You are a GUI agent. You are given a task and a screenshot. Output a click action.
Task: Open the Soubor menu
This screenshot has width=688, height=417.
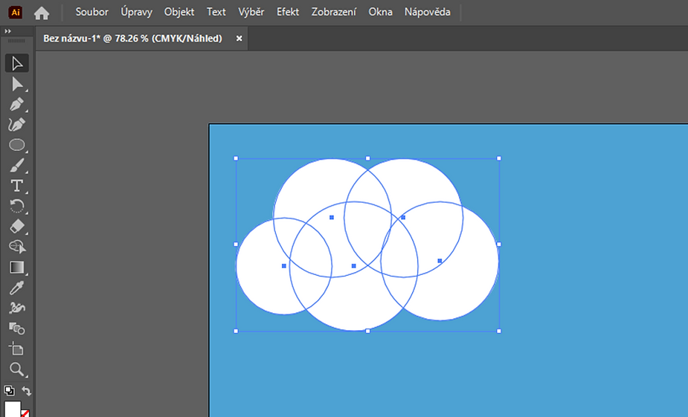91,12
